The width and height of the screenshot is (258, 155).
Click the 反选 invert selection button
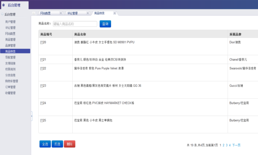(57, 144)
